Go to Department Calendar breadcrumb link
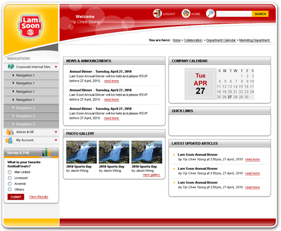281x231 pixels. point(221,40)
